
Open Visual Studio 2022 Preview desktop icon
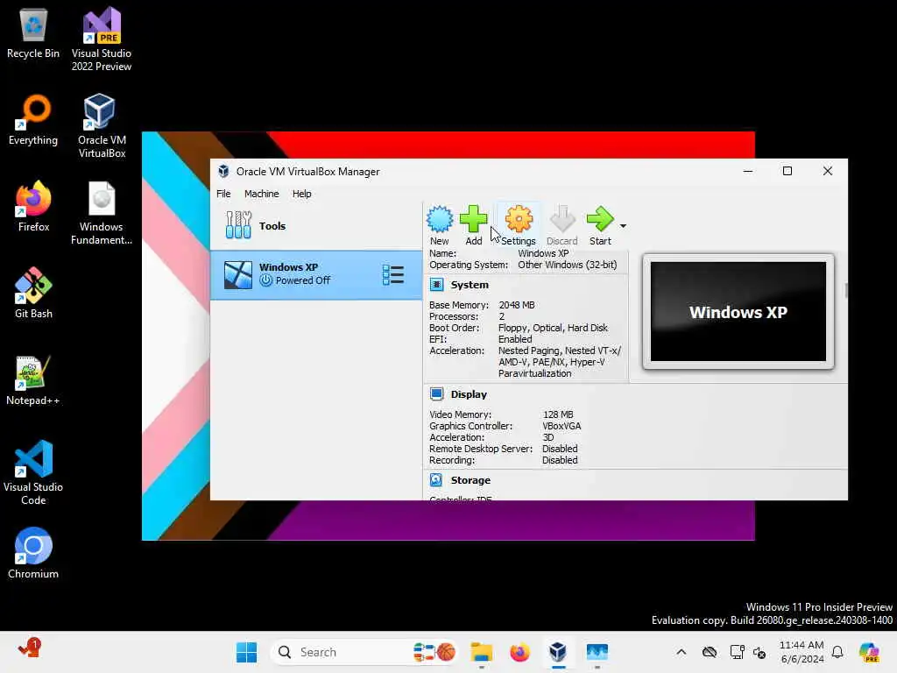(x=102, y=39)
